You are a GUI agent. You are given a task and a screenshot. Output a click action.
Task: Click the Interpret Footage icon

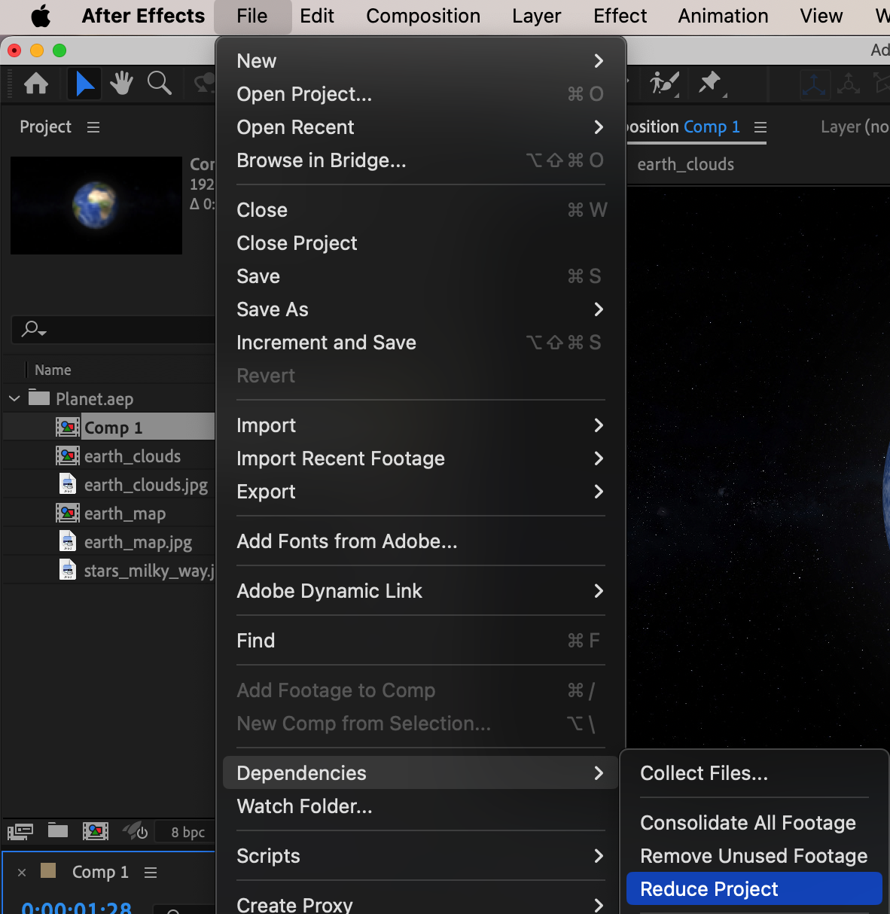20,831
